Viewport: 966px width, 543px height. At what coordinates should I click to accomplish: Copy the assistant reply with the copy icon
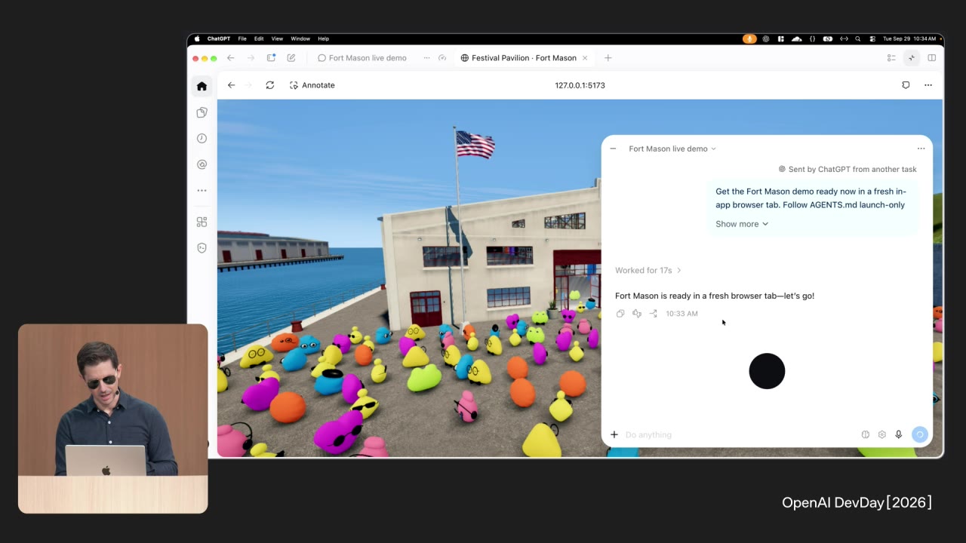click(x=620, y=314)
